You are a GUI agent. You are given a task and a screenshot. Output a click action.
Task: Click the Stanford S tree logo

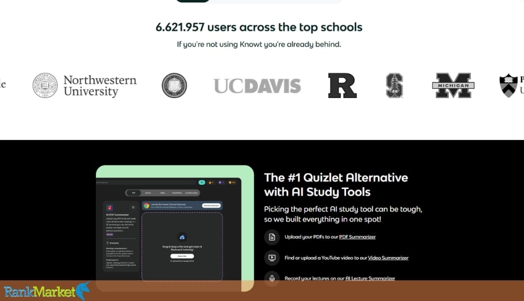point(394,85)
